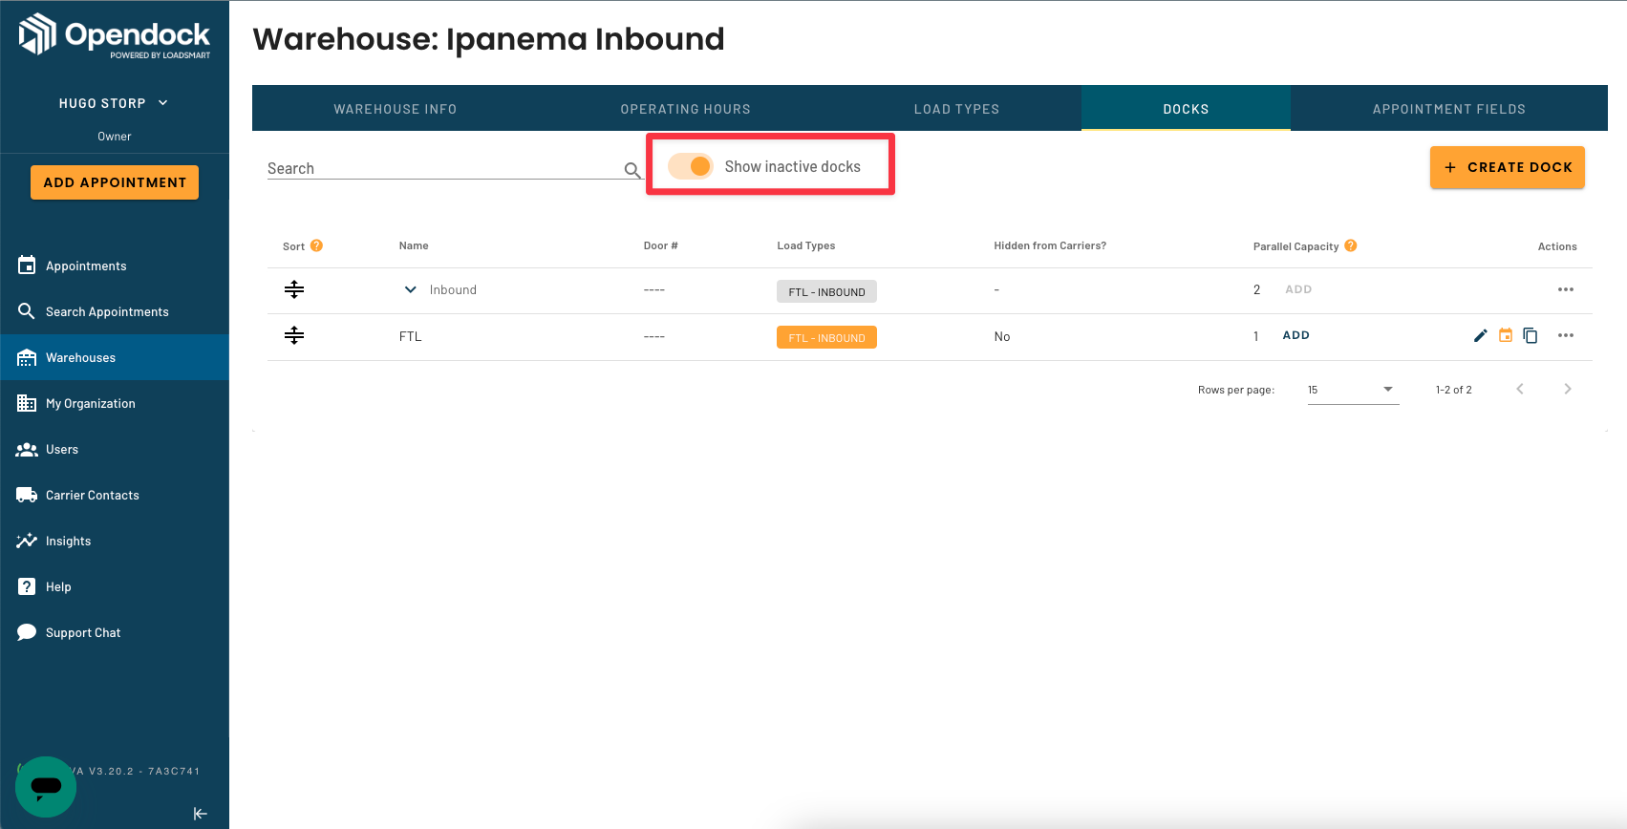Click the FTL dock name
1627x829 pixels.
410,336
